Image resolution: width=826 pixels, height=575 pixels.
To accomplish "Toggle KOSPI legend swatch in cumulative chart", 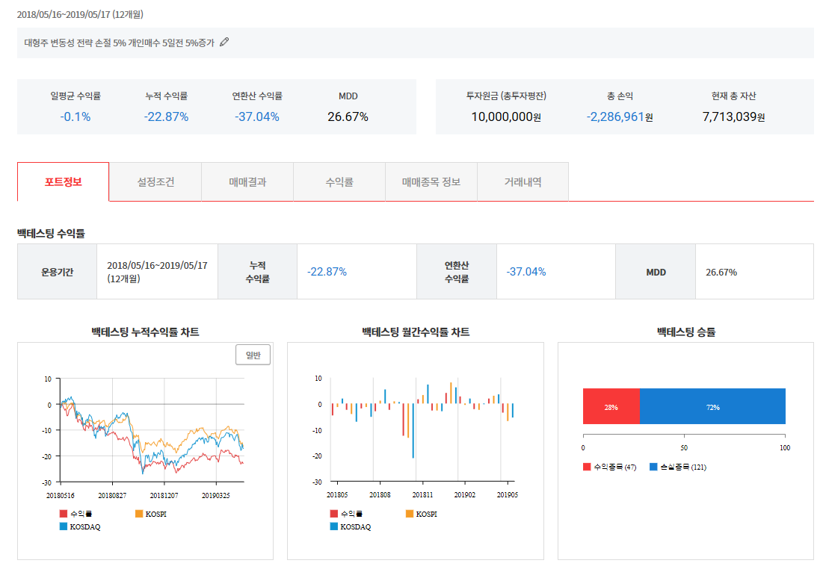I will (x=139, y=514).
